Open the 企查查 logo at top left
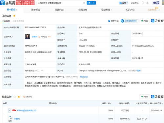 click(x=8, y=3)
